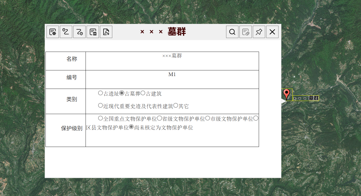Select the 古墓葬 radio option
Viewport: 361px width, 196px height.
122,93
